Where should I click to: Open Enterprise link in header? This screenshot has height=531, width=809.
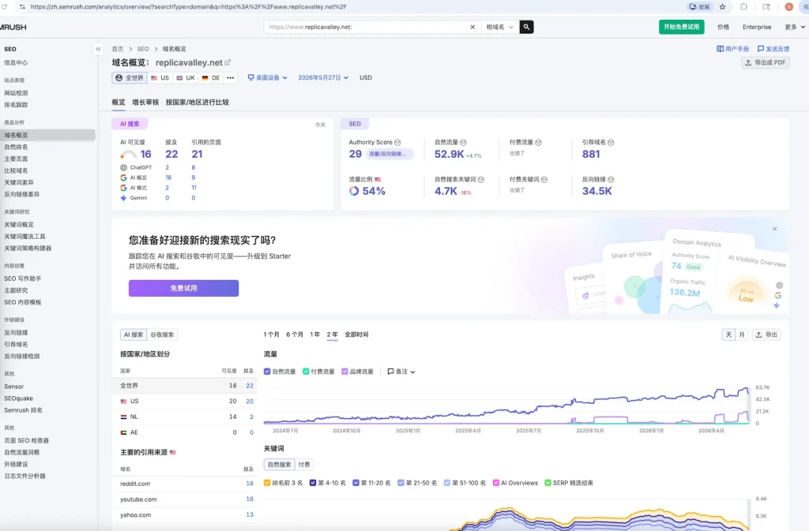coord(757,27)
